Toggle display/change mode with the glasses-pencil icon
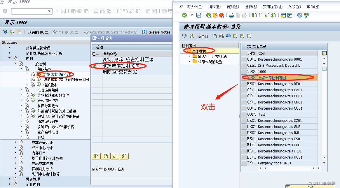Image resolution: width=340 pixels, height=188 pixels. click(185, 36)
